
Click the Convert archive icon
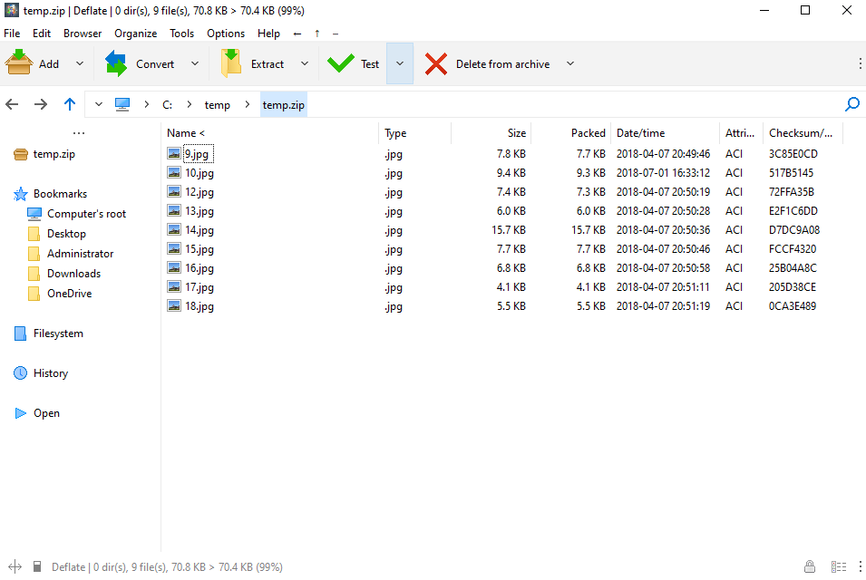[x=116, y=63]
